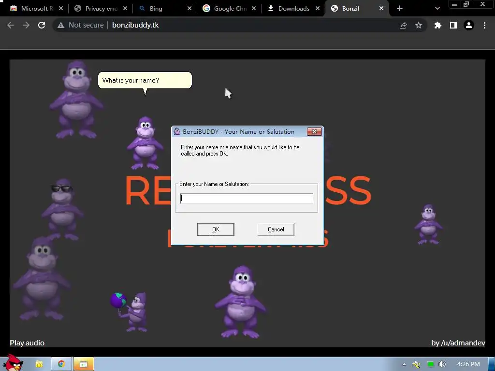Toggle the side panel icon
This screenshot has width=495, height=371.
453,25
